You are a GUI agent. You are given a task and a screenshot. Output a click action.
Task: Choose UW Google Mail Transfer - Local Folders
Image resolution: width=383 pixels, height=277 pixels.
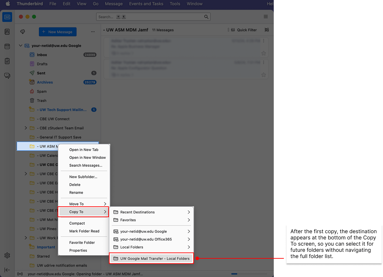151,259
